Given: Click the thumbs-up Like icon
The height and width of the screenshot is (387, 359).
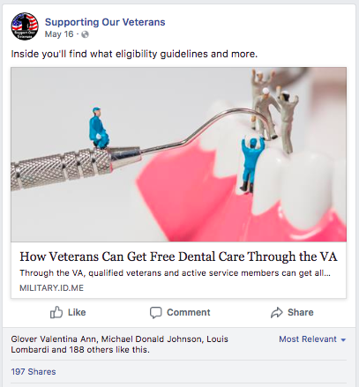Looking at the screenshot, I should pos(56,312).
